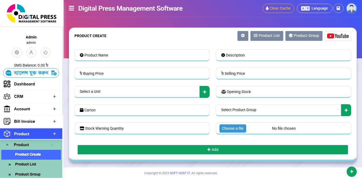Open the YouTube tutorial button

point(338,36)
